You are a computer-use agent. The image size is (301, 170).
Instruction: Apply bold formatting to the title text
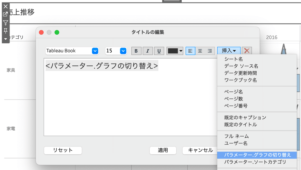click(136, 51)
